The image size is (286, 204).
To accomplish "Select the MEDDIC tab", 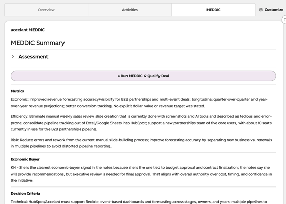I will 213,10.
